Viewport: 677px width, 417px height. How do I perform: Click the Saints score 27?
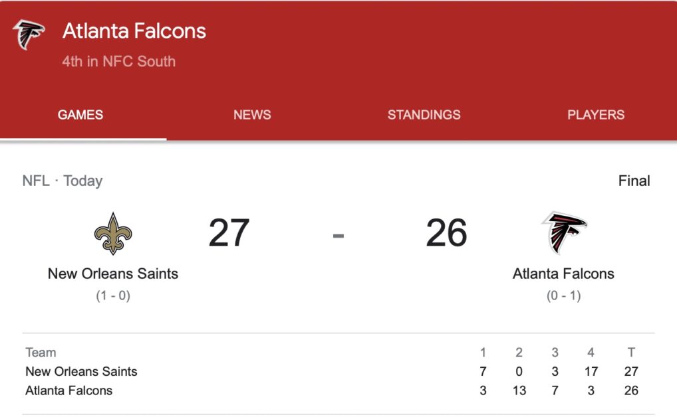[x=229, y=233]
